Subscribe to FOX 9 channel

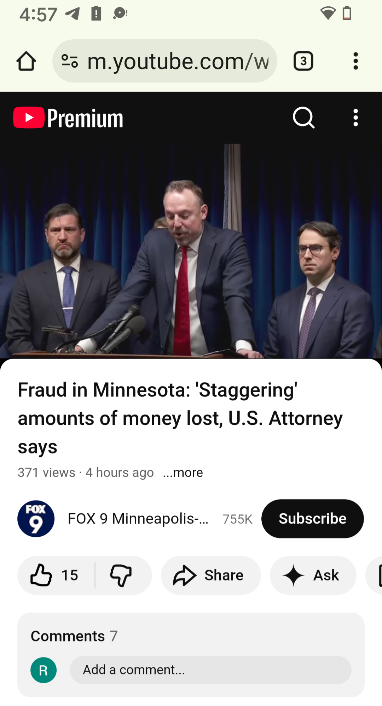tap(313, 519)
